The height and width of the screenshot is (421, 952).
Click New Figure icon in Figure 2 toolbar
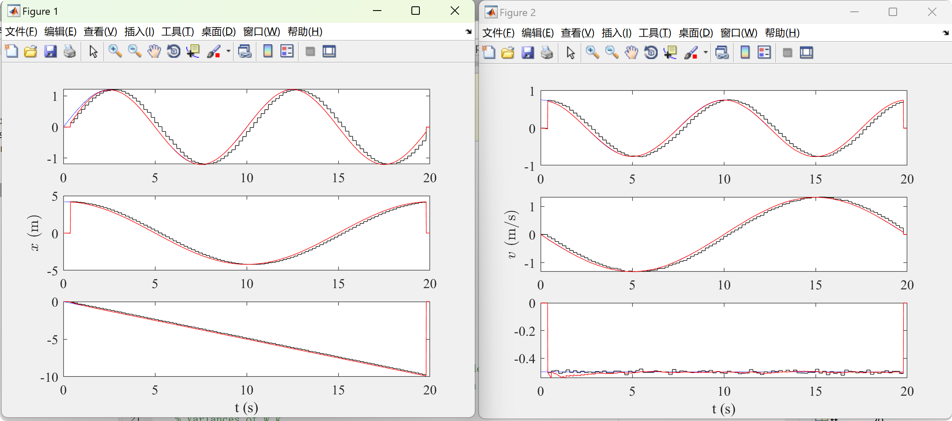pos(489,53)
